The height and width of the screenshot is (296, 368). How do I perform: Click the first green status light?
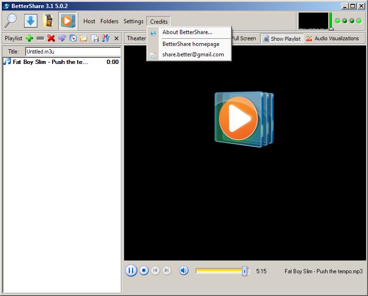click(x=338, y=21)
